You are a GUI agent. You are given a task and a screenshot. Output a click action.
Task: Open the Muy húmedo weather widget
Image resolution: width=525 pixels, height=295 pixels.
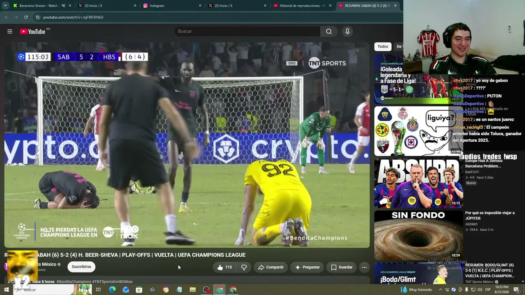pos(416,290)
